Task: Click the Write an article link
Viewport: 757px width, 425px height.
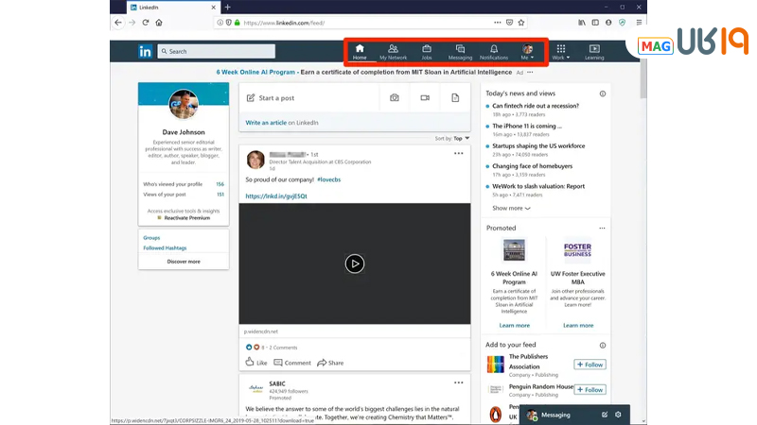Action: [265, 123]
